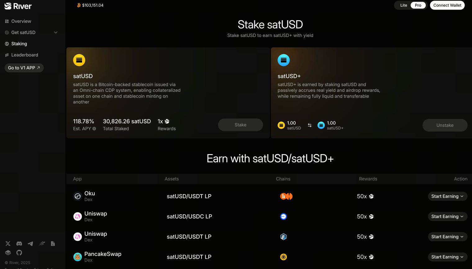Viewport: 472px width, 269px height.
Task: Open the Staking section in the sidebar
Action: (19, 43)
